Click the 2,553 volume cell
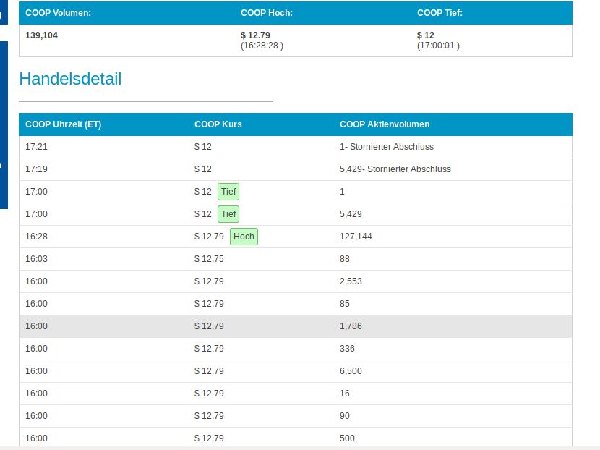 click(x=351, y=281)
